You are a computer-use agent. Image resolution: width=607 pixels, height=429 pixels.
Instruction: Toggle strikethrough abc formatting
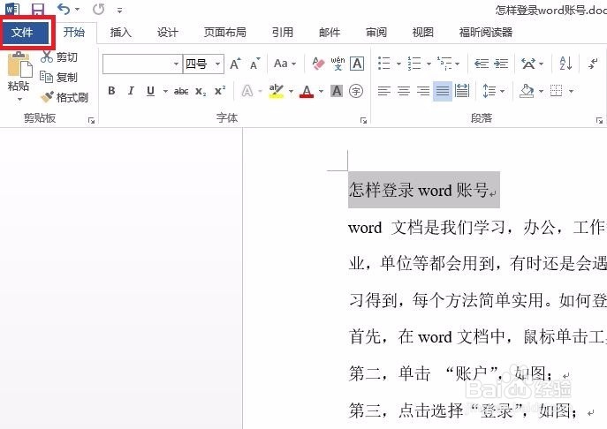181,91
